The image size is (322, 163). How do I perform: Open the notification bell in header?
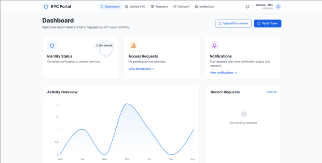[x=247, y=7]
